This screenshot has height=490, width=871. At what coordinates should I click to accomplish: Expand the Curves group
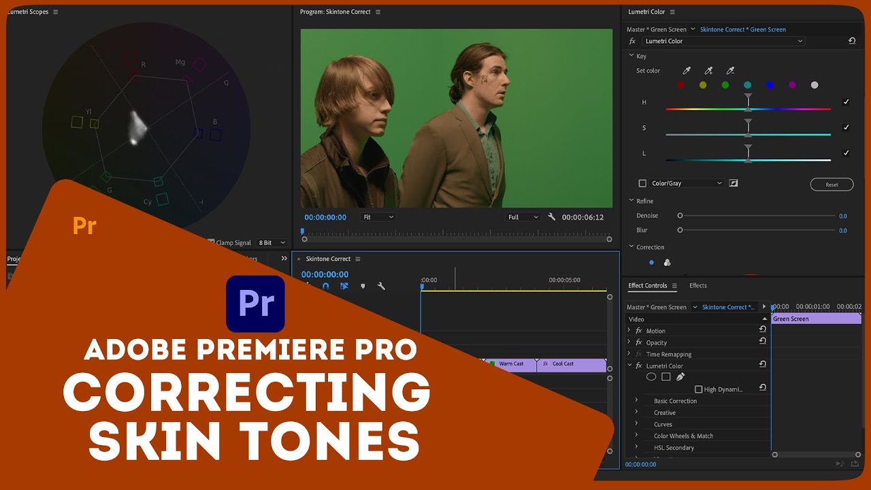[637, 424]
